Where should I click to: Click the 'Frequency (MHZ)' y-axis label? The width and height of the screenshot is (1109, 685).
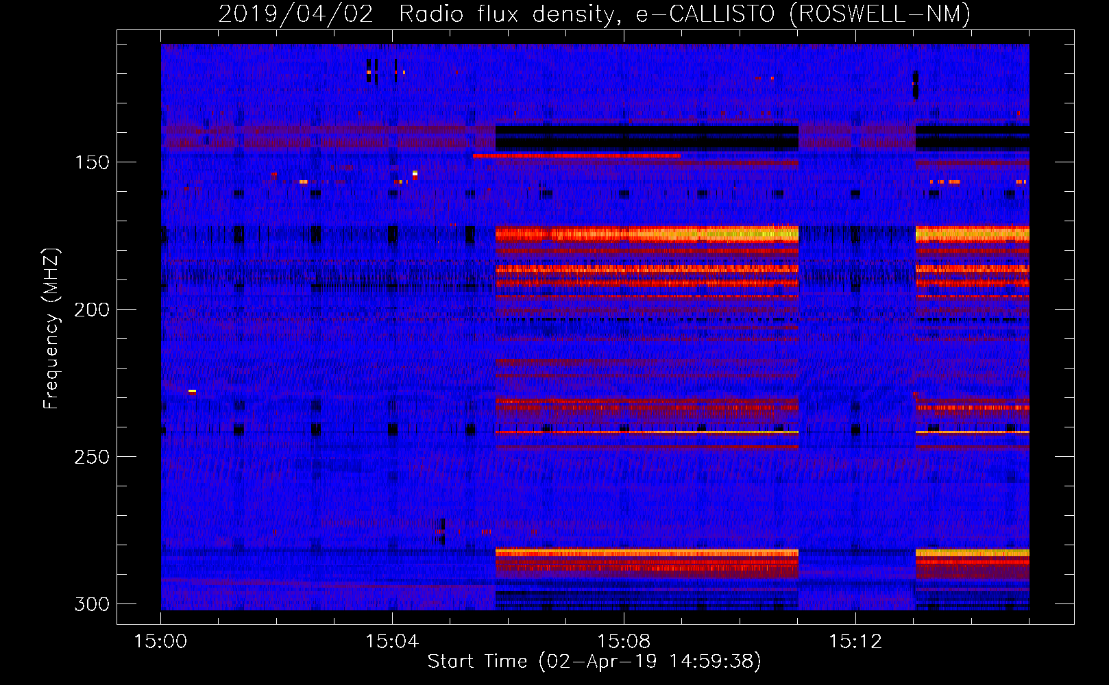(51, 329)
